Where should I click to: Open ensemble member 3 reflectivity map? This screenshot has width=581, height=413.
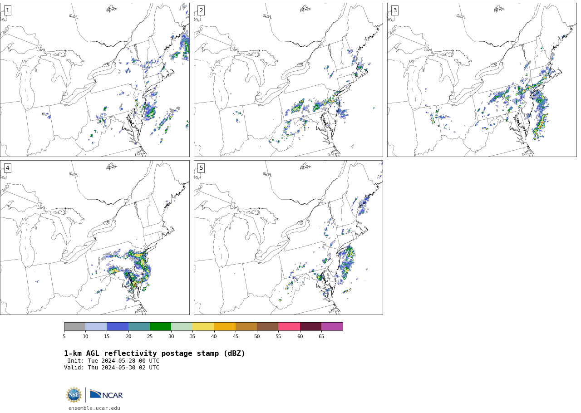[482, 80]
